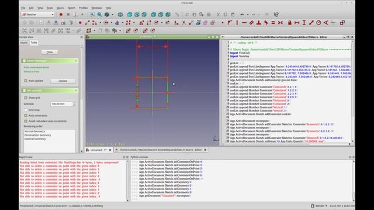374x210 pixels.
Task: Click the Update button
Action: 63,81
